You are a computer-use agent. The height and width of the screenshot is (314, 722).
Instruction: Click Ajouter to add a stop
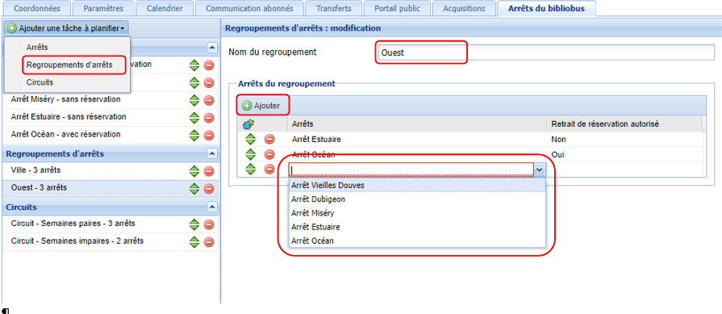pyautogui.click(x=261, y=106)
